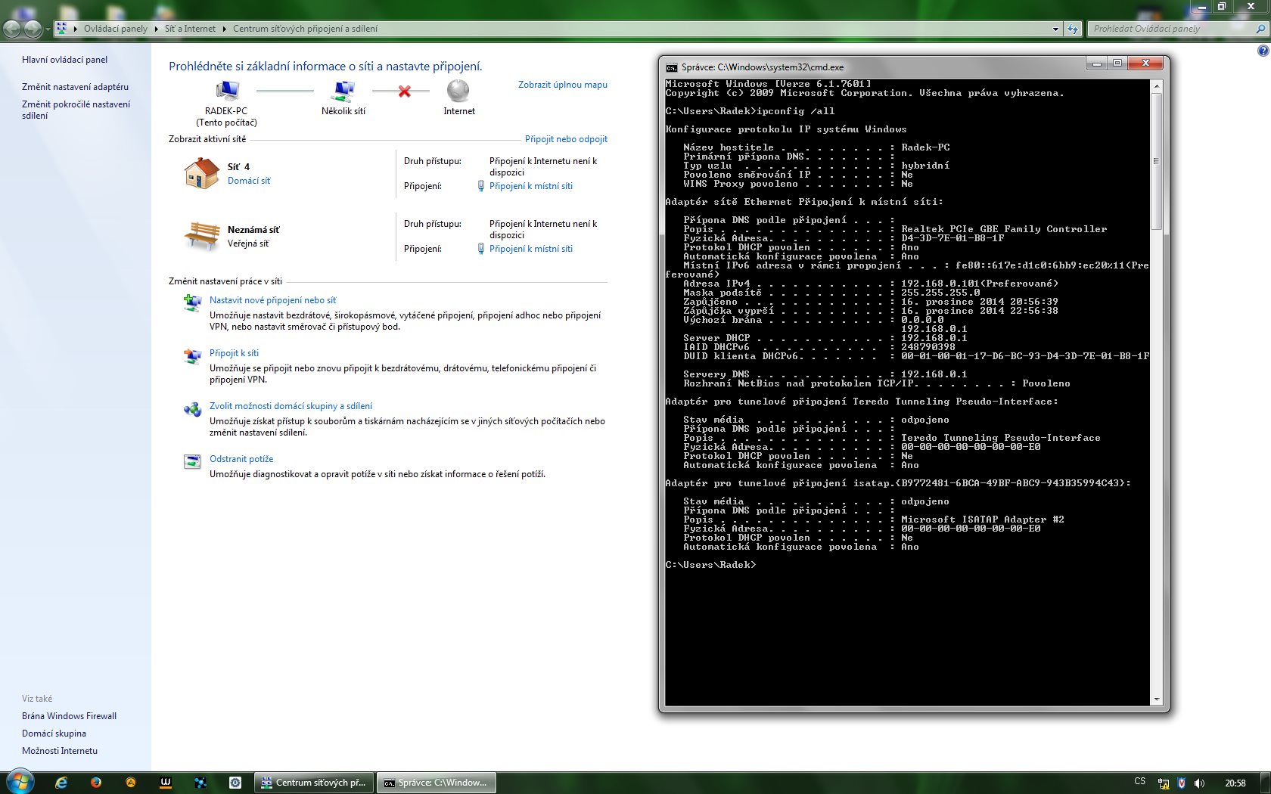Expand the arrow after Ovládací panely breadcrumb
Image resolution: width=1271 pixels, height=794 pixels.
point(157,29)
